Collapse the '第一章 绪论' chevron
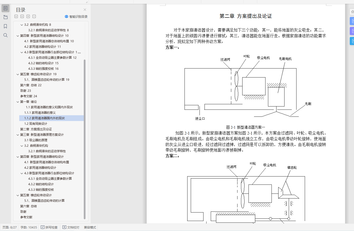 18,102
